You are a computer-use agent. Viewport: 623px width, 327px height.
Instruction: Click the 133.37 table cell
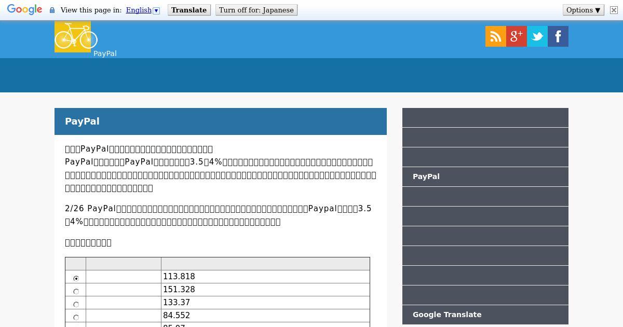click(x=265, y=303)
